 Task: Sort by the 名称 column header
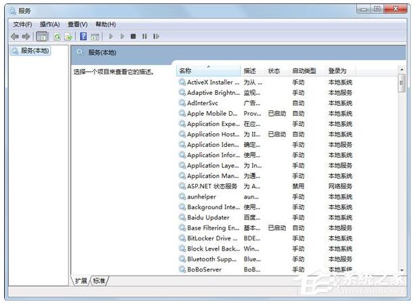point(209,70)
